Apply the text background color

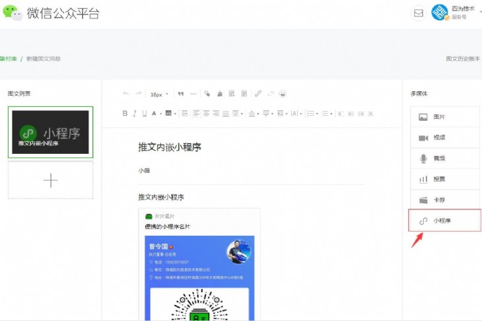coord(168,113)
